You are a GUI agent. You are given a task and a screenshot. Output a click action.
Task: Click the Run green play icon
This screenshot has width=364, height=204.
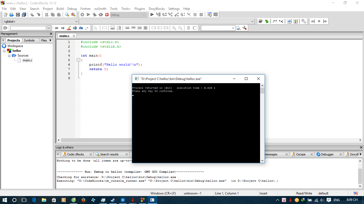88,15
